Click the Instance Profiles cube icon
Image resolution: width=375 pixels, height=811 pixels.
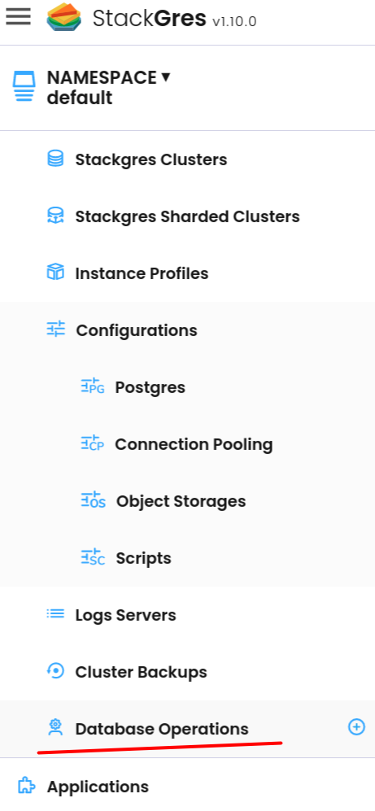[55, 272]
